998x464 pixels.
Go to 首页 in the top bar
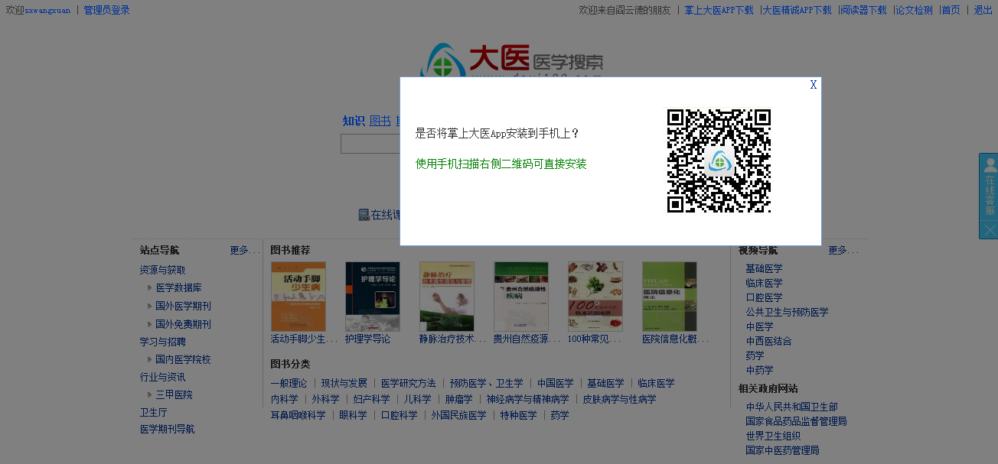951,10
